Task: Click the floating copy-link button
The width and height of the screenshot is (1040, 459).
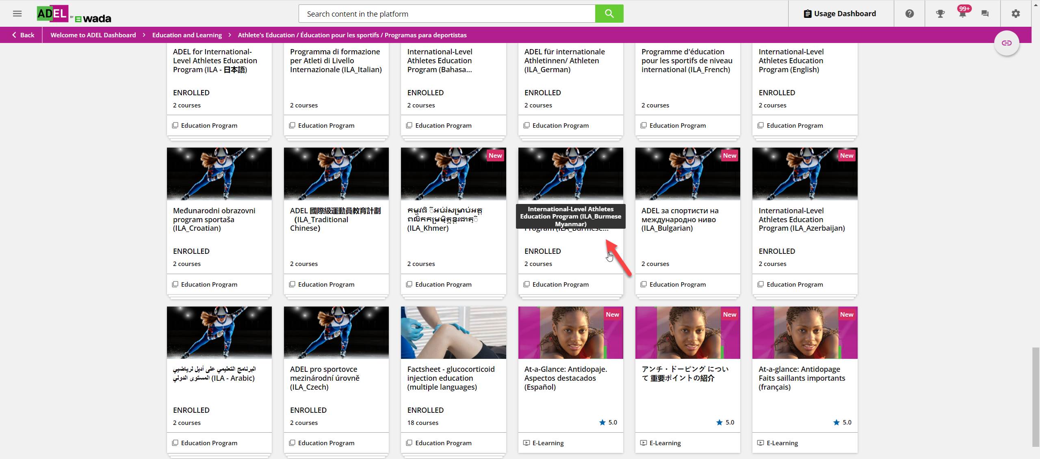Action: click(1006, 43)
